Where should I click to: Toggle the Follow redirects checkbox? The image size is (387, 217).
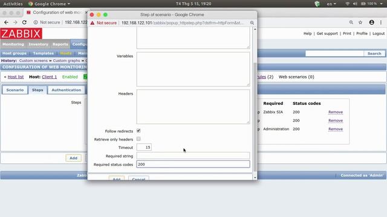click(x=138, y=131)
